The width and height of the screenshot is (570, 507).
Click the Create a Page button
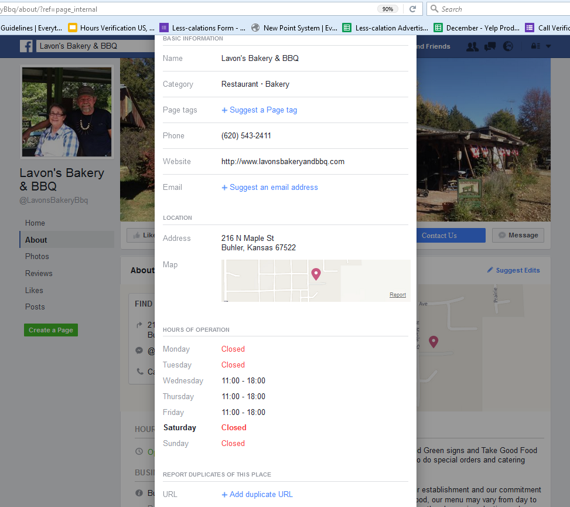pyautogui.click(x=51, y=330)
